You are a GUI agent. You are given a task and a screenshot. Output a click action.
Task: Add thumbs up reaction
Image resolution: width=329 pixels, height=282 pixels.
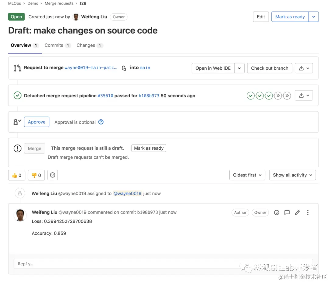pos(17,175)
